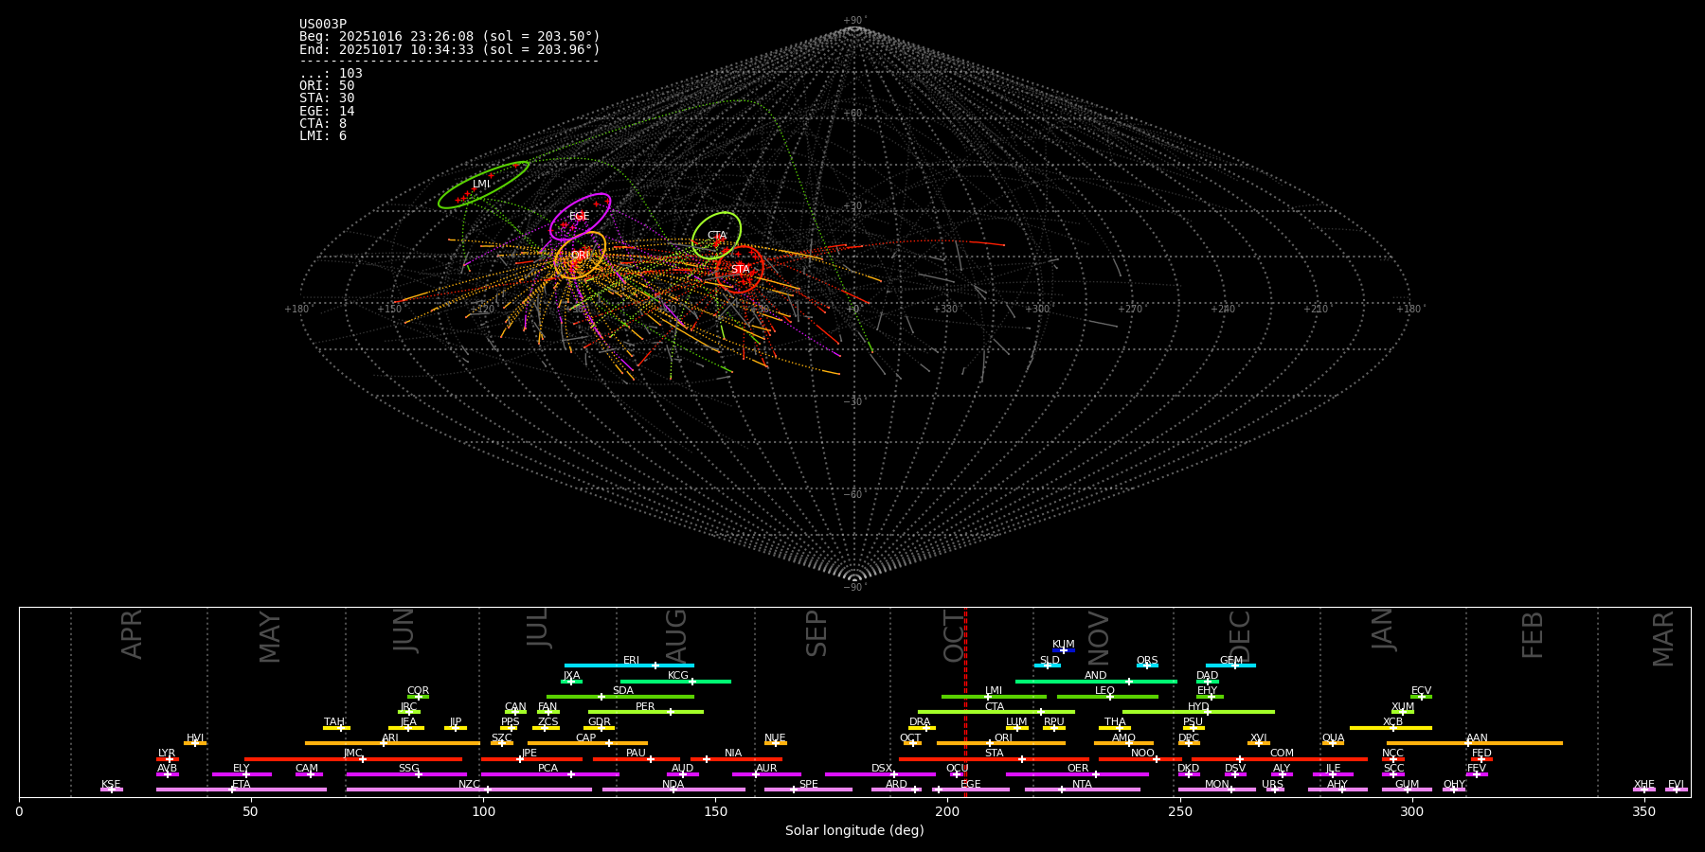This screenshot has height=852, width=1705.
Task: Click the 300 tick label on the longitude axis
Action: pos(1411,811)
